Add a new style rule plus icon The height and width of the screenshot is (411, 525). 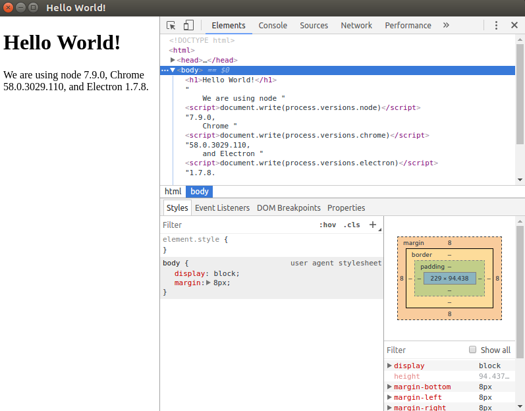click(373, 225)
